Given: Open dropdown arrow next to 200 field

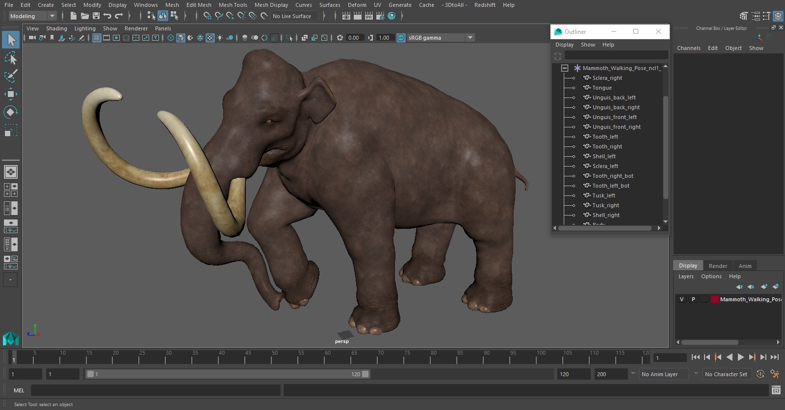Looking at the screenshot, I should (632, 374).
